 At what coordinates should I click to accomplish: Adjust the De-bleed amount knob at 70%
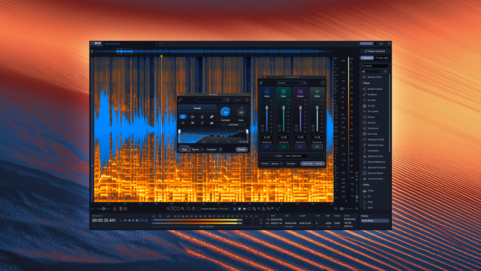pos(225,112)
